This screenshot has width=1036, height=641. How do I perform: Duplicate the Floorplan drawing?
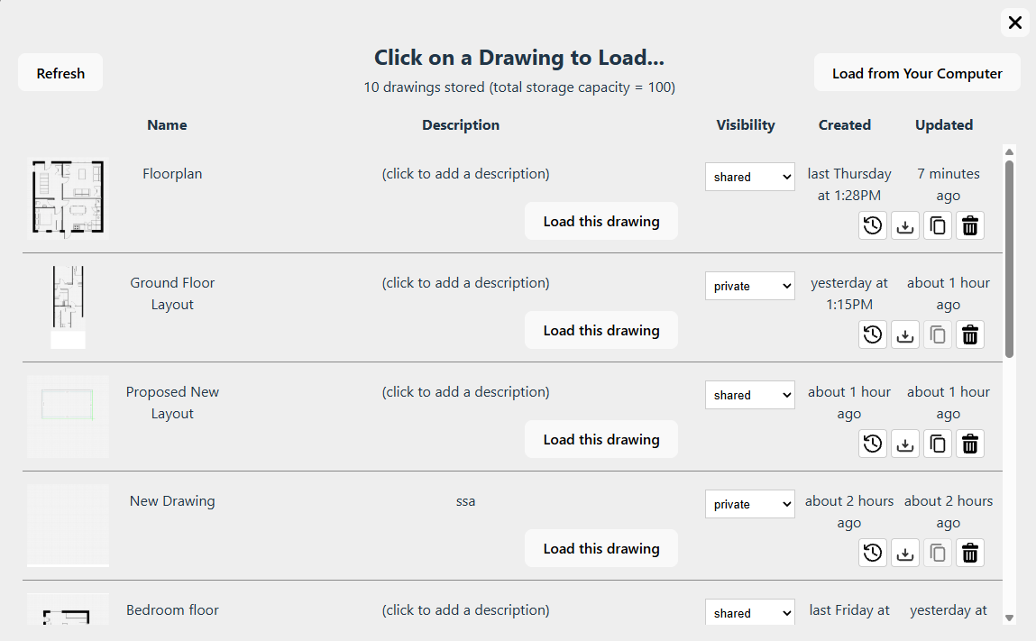tap(938, 226)
